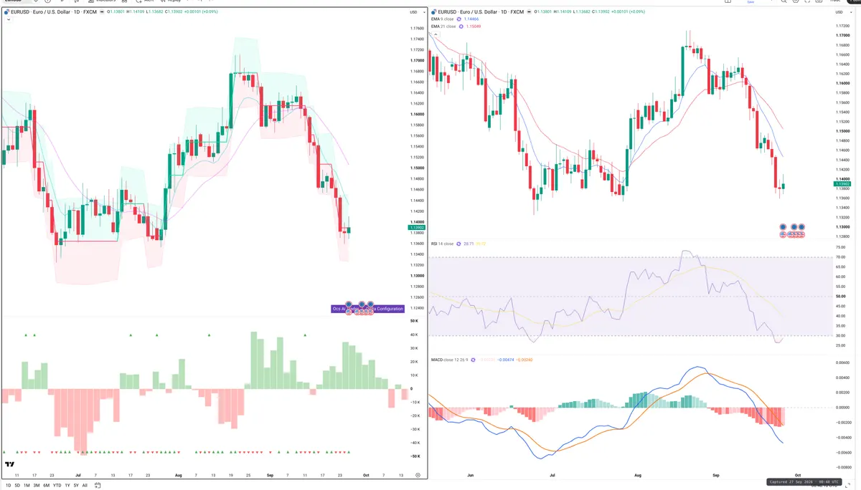Click the Jun label on right time axis
The image size is (861, 490).
click(x=471, y=475)
